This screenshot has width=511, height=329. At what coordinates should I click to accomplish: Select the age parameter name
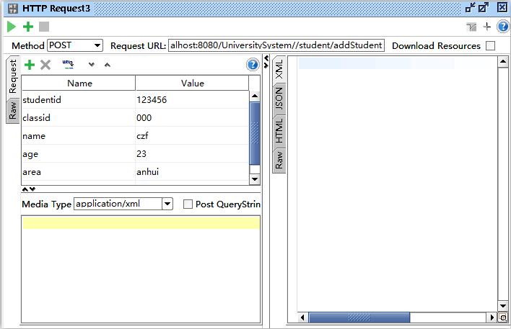click(x=30, y=154)
